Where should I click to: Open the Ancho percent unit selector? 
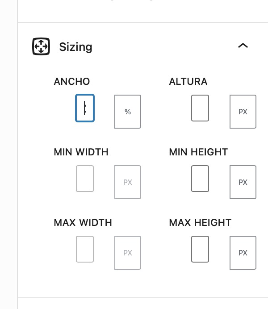128,112
